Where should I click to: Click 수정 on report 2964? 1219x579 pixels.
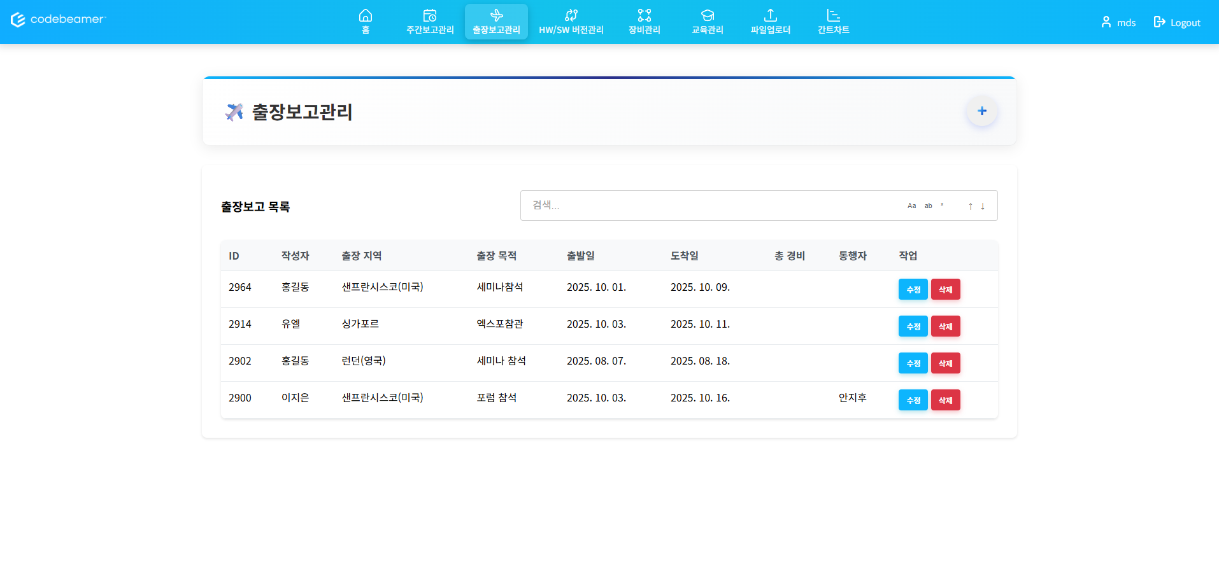(x=913, y=289)
